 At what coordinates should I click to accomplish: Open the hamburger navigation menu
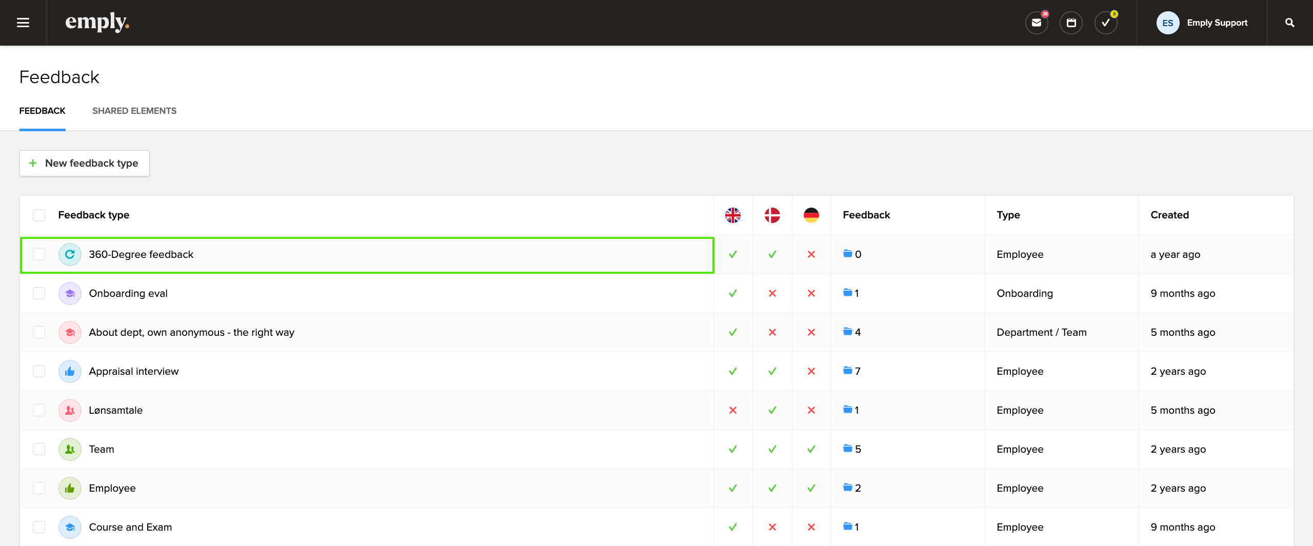23,23
